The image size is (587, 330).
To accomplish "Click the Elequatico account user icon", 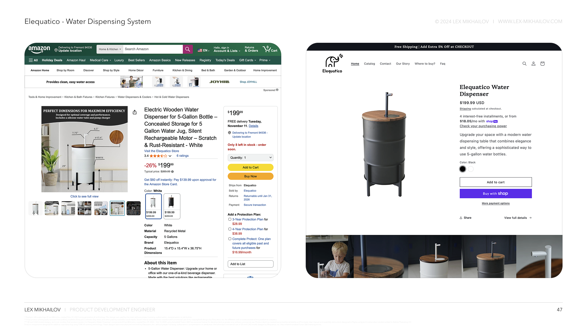I will (533, 64).
